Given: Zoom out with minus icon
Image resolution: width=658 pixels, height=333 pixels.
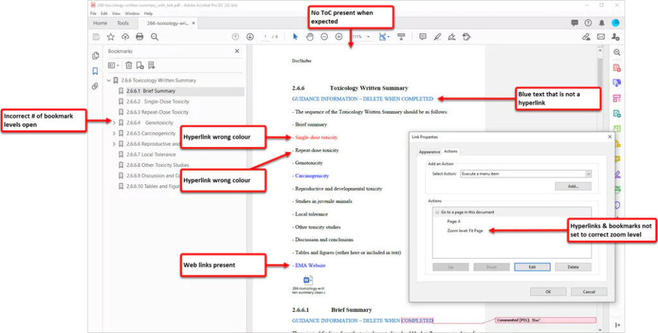Looking at the screenshot, I should pyautogui.click(x=325, y=37).
